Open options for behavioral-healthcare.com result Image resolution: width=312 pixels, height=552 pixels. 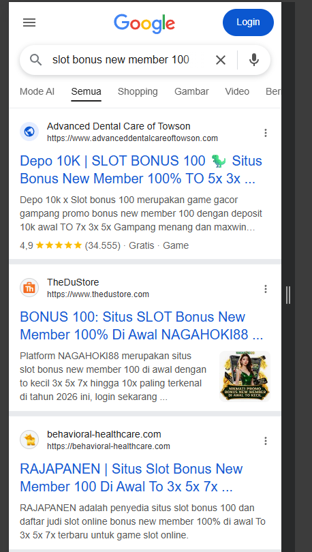click(266, 441)
